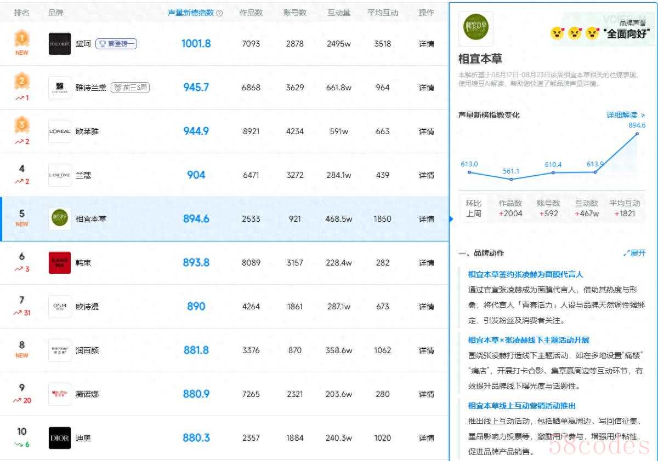
Task: Select the brand name 雅诗兰黛
Action: coord(91,88)
